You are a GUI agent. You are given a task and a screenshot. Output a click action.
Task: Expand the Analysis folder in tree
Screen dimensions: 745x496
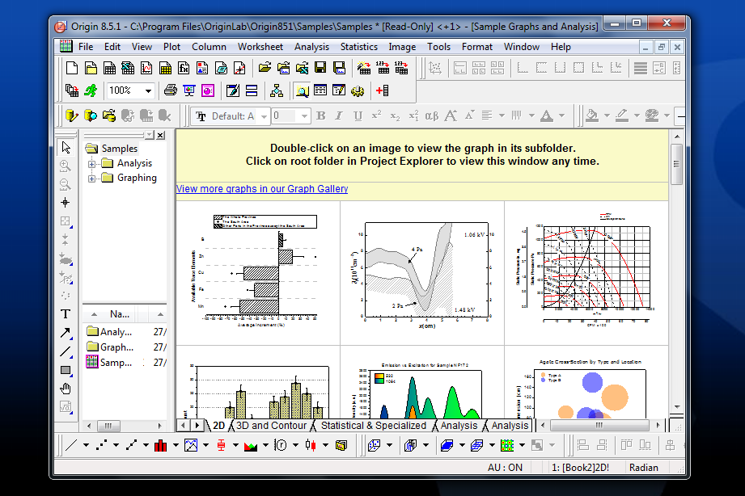coord(92,163)
